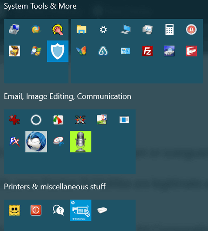Screen dimensions: 208x231
Task: Open the Settings gear tile
Action: [x=103, y=30]
